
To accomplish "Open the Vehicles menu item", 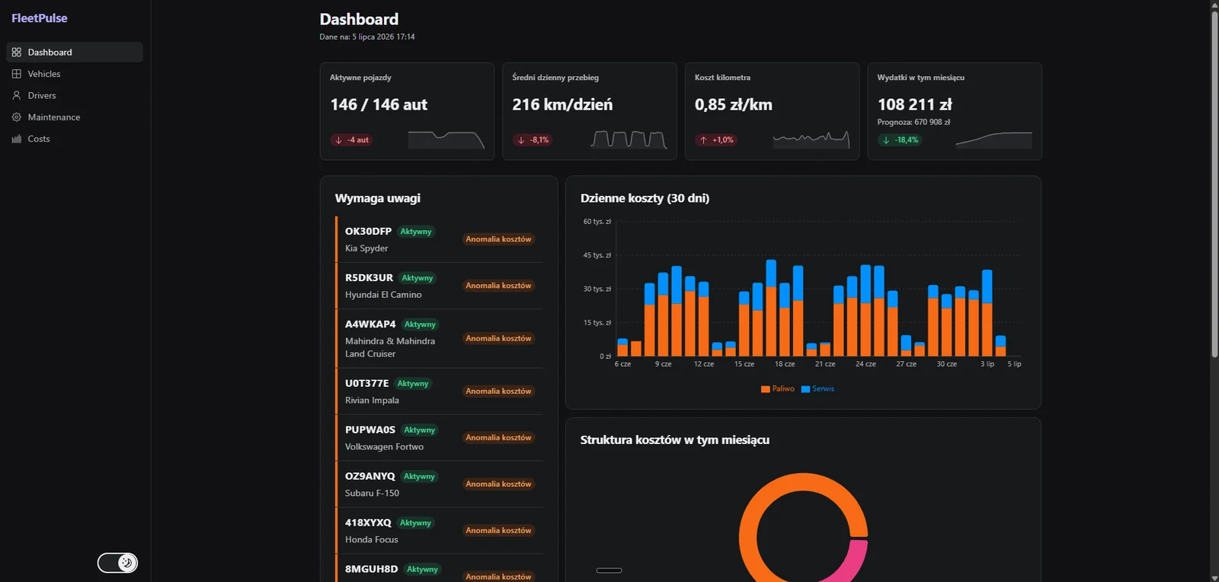I will (75, 74).
